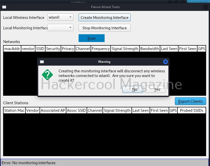Click the Frequency column header
This screenshot has width=210, height=166.
pyautogui.click(x=101, y=49)
